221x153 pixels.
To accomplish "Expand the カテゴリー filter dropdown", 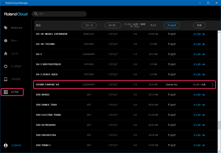I will click(x=113, y=25).
